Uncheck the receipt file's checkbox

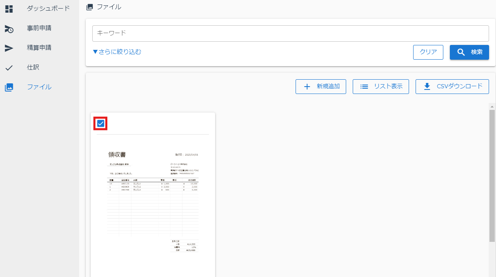[101, 123]
